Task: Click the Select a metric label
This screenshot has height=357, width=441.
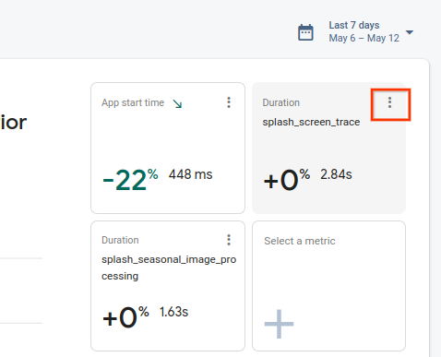Action: click(300, 241)
